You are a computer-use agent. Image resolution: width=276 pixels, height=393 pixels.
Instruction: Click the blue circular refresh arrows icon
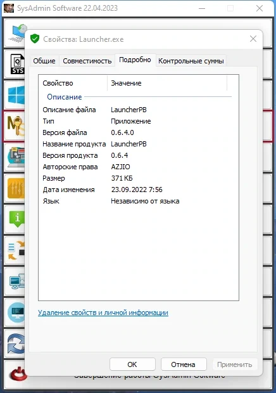click(x=16, y=344)
